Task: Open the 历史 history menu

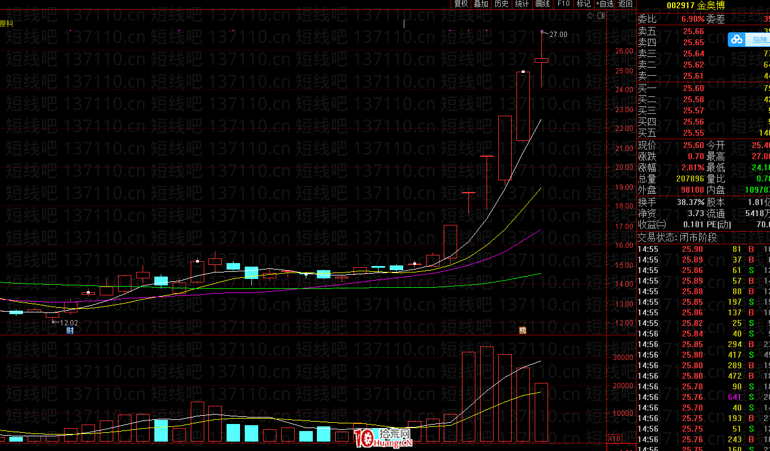Action: pyautogui.click(x=501, y=4)
